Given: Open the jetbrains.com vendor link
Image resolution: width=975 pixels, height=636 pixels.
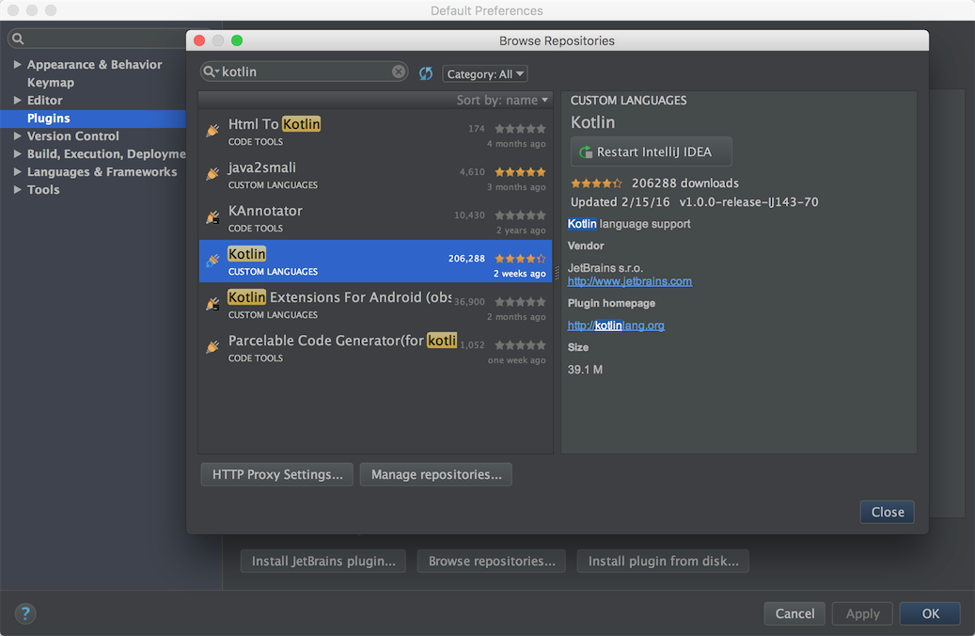Looking at the screenshot, I should 629,281.
